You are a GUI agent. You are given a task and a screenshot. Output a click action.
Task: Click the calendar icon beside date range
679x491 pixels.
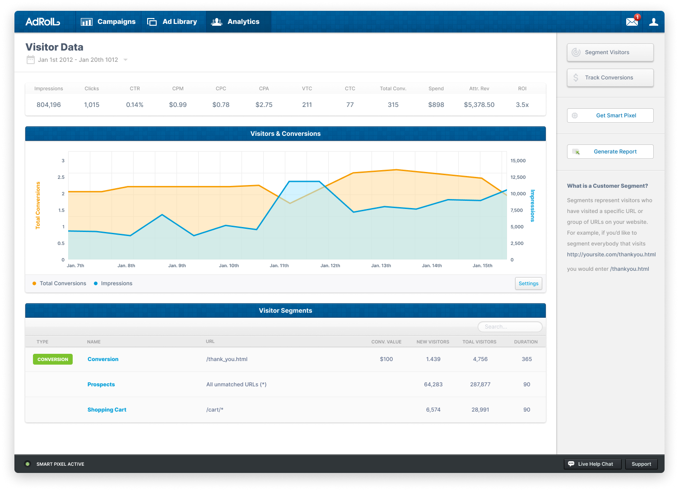(x=31, y=60)
